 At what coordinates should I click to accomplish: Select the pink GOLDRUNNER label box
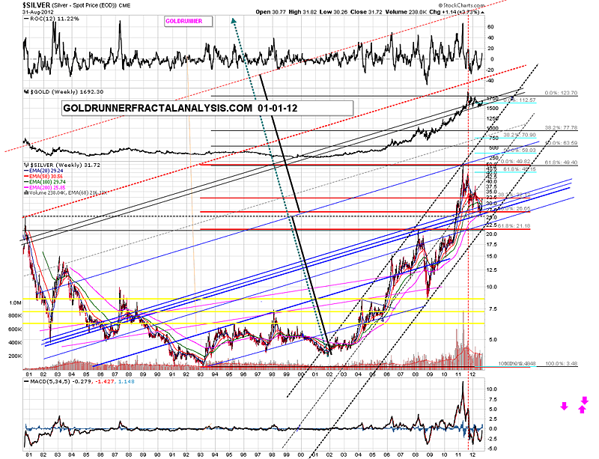[x=189, y=22]
